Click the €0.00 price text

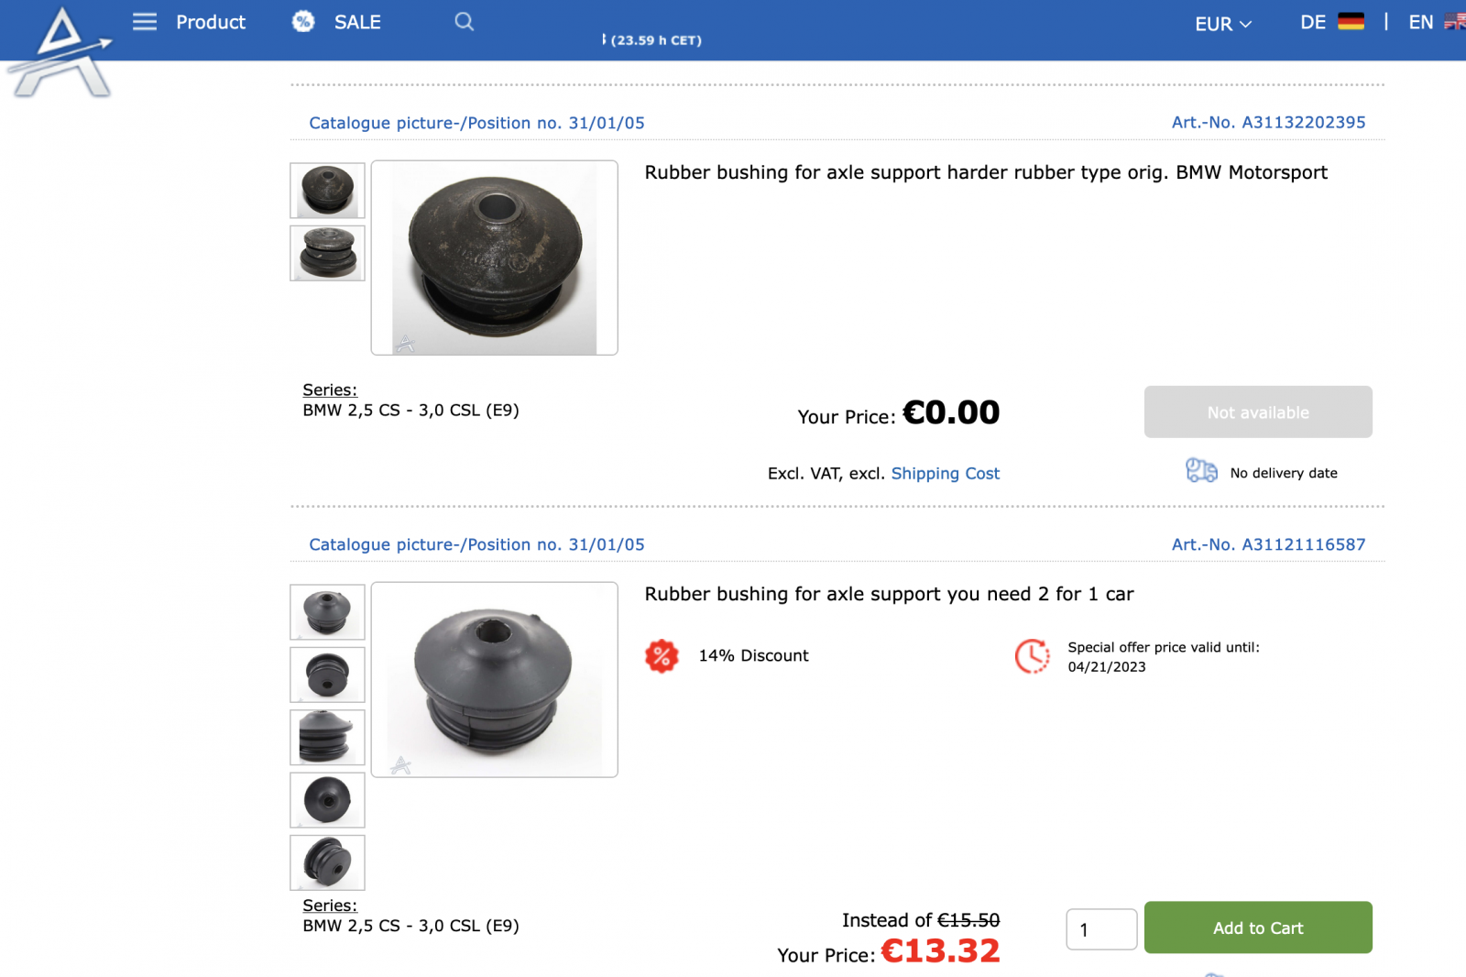click(x=951, y=412)
